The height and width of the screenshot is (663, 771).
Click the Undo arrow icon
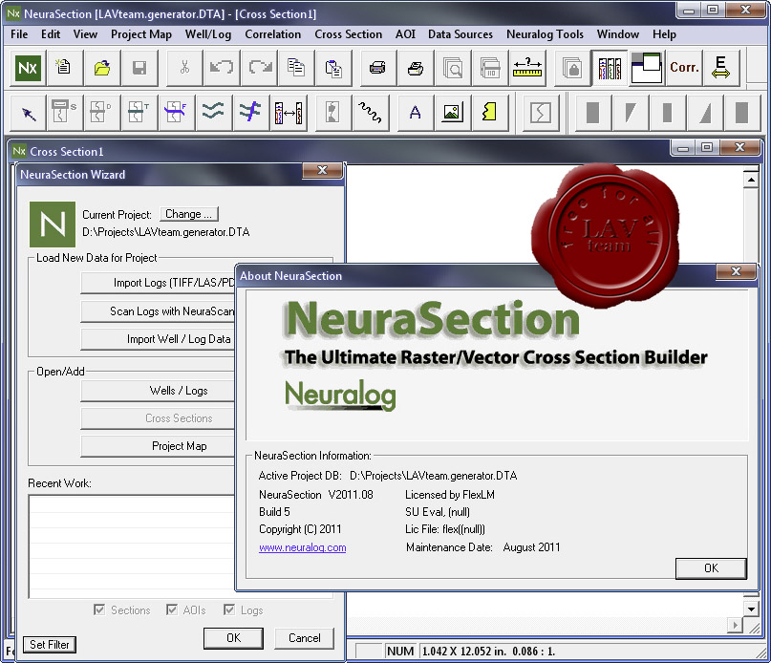tap(222, 68)
